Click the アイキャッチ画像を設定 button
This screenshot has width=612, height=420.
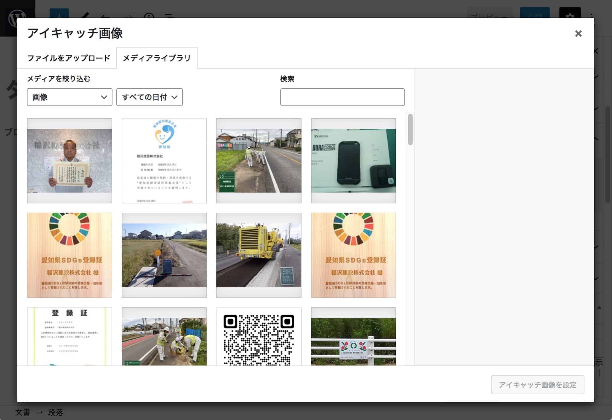pos(538,385)
